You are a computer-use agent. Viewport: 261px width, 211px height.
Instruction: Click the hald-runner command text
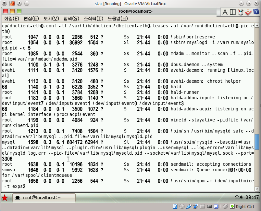(x=185, y=92)
